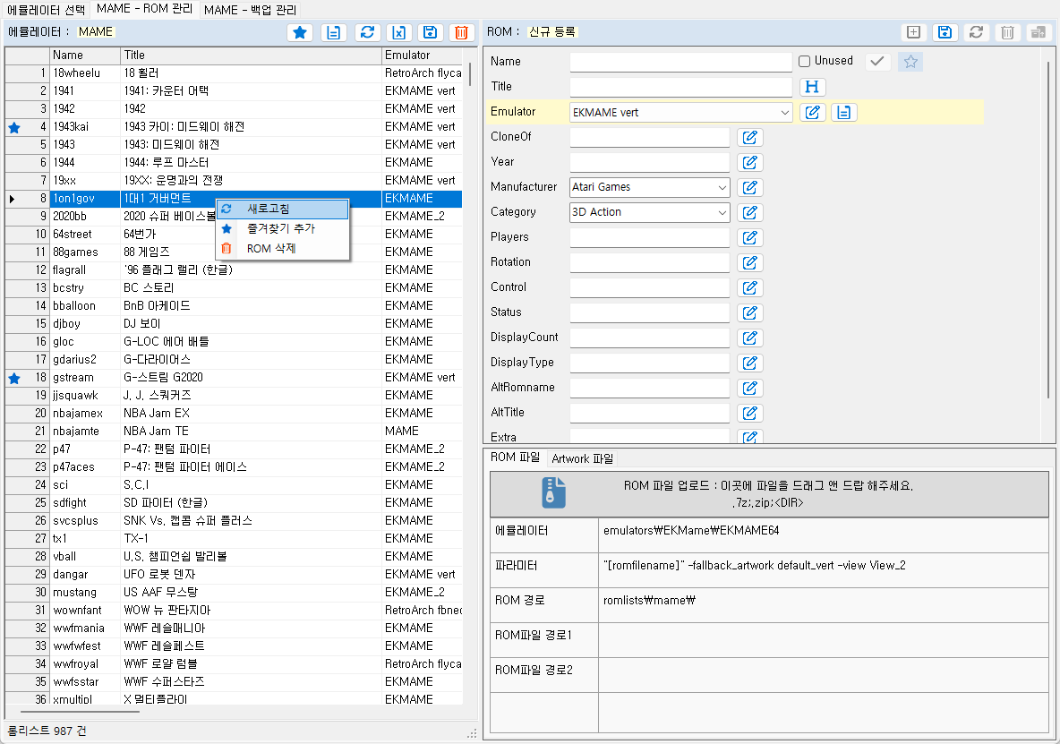This screenshot has height=744, width=1060.
Task: Click the edit icon for DisplayType
Action: pyautogui.click(x=749, y=363)
